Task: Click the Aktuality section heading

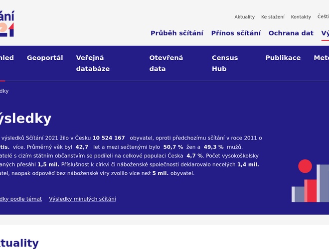Action: click(19, 243)
